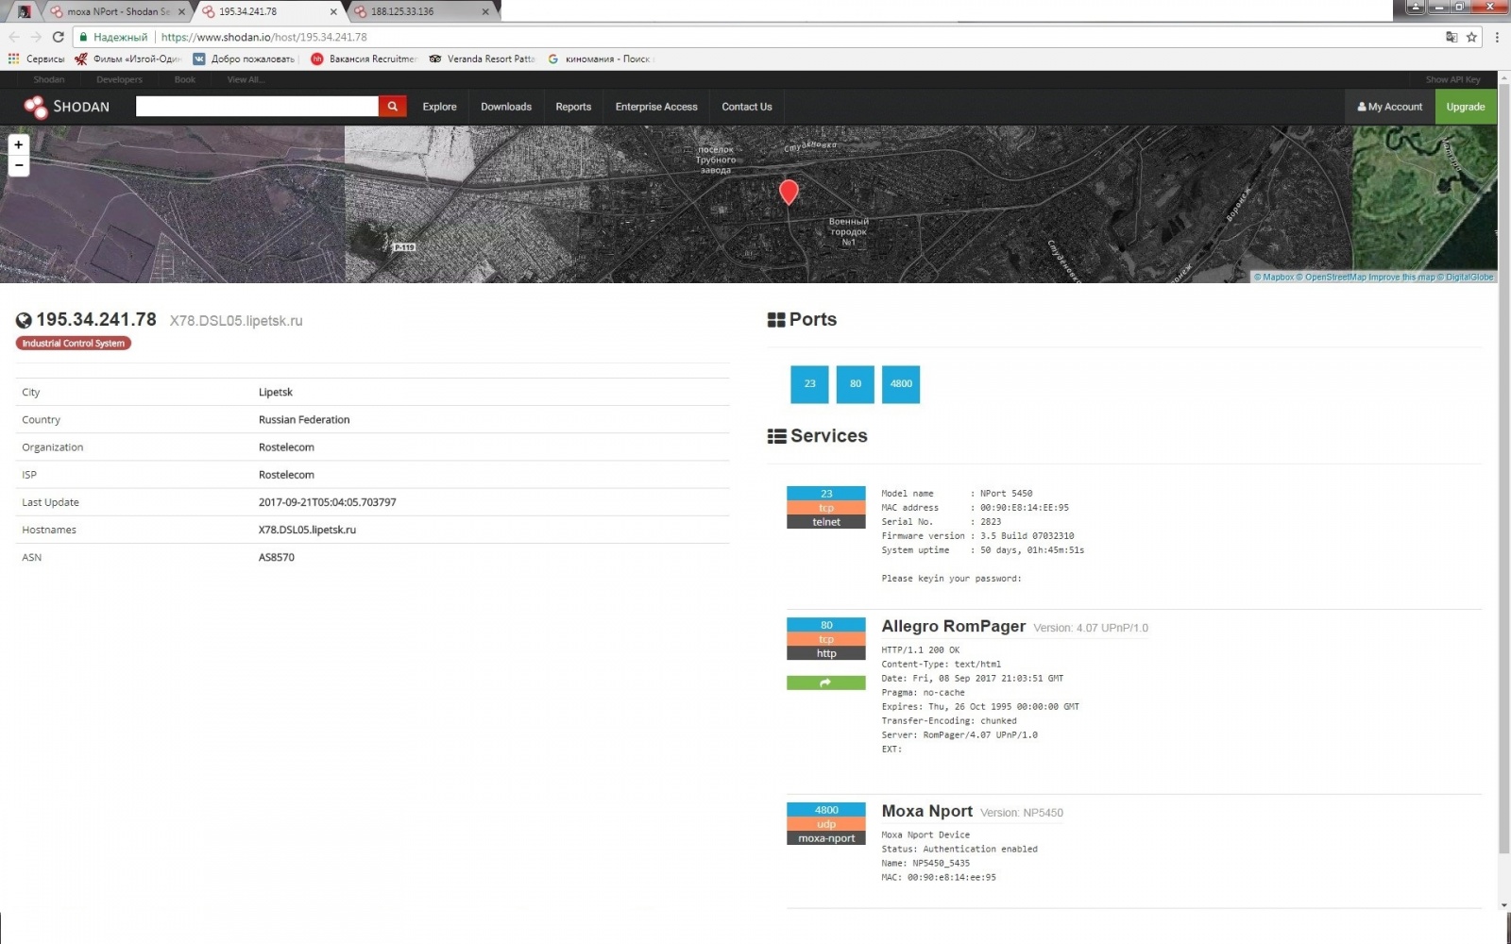Open the Veranda Resort bookmark
Viewport: 1511px width, 944px height.
point(482,59)
